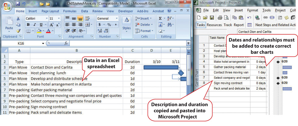Toggle Bold formatting in Excel Font group

(28, 24)
